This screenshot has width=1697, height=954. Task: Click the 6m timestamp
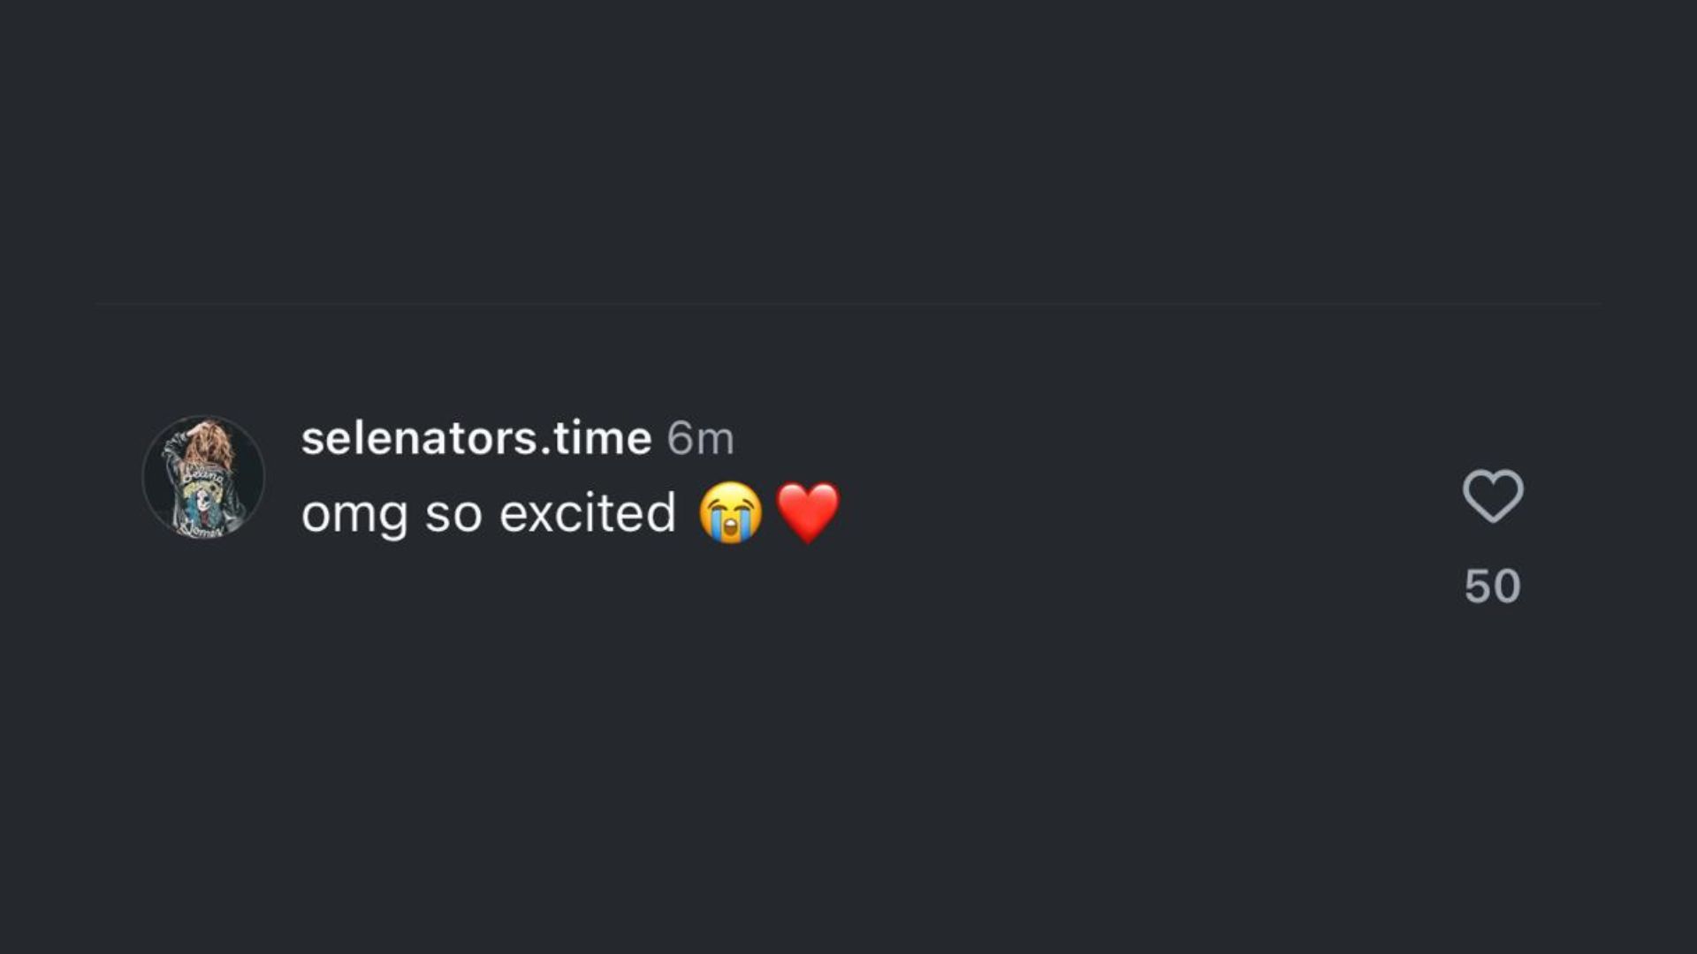(700, 438)
